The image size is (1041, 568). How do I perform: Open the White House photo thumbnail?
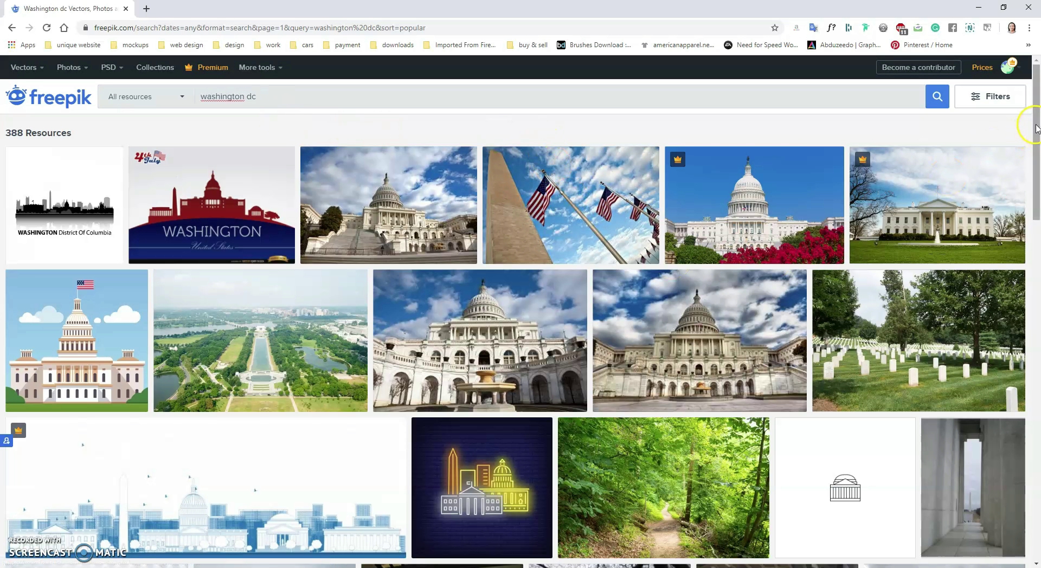pos(937,205)
